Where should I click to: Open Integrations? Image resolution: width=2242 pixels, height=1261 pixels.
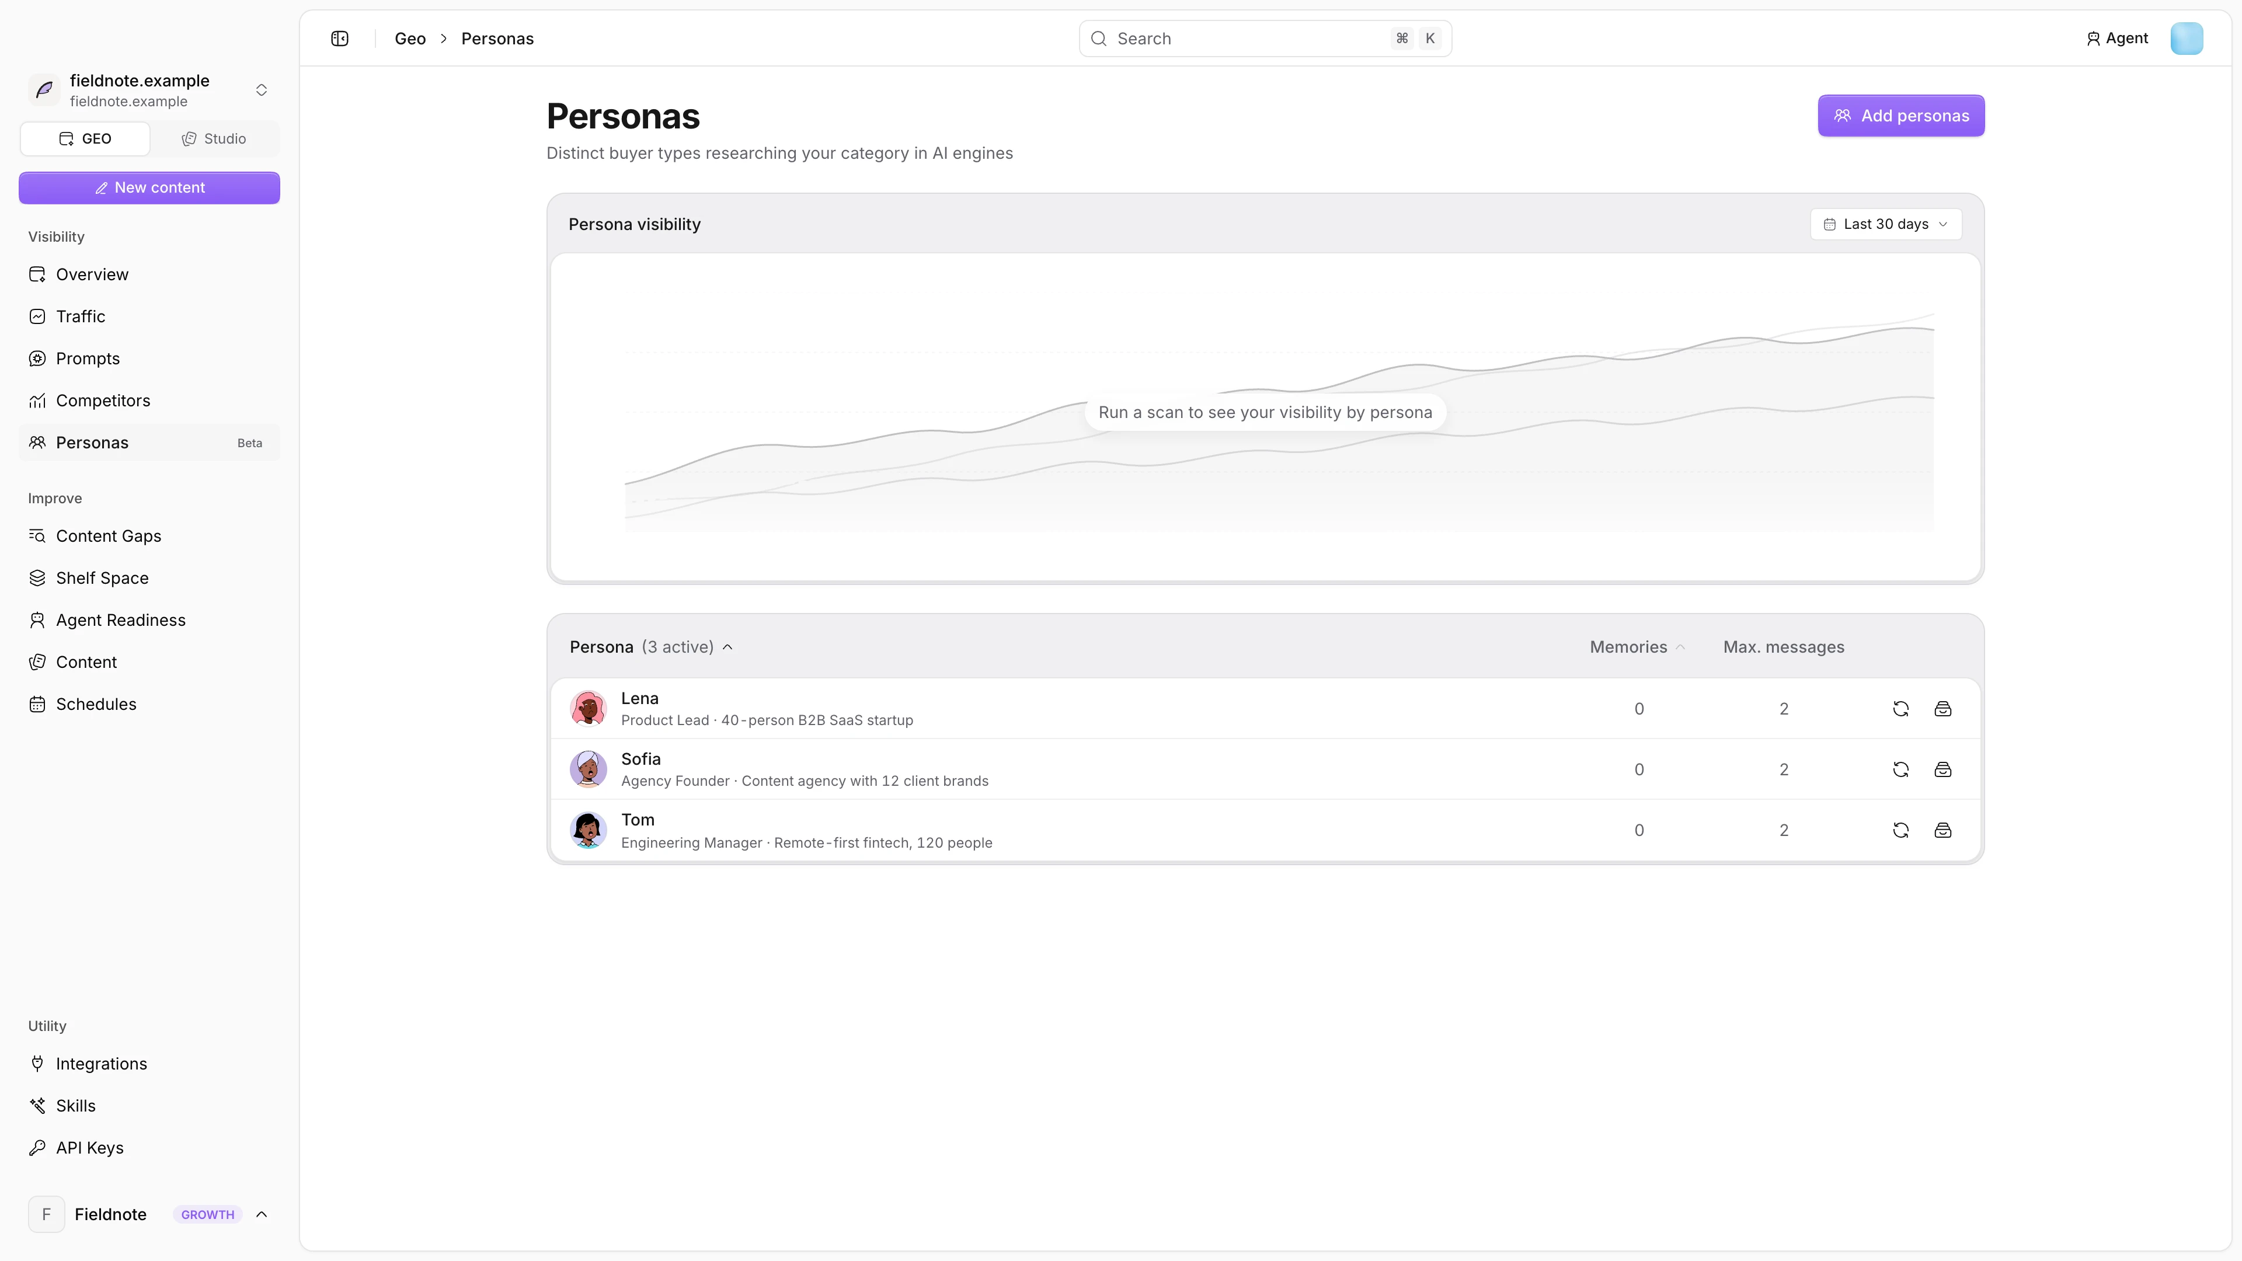tap(149, 1064)
